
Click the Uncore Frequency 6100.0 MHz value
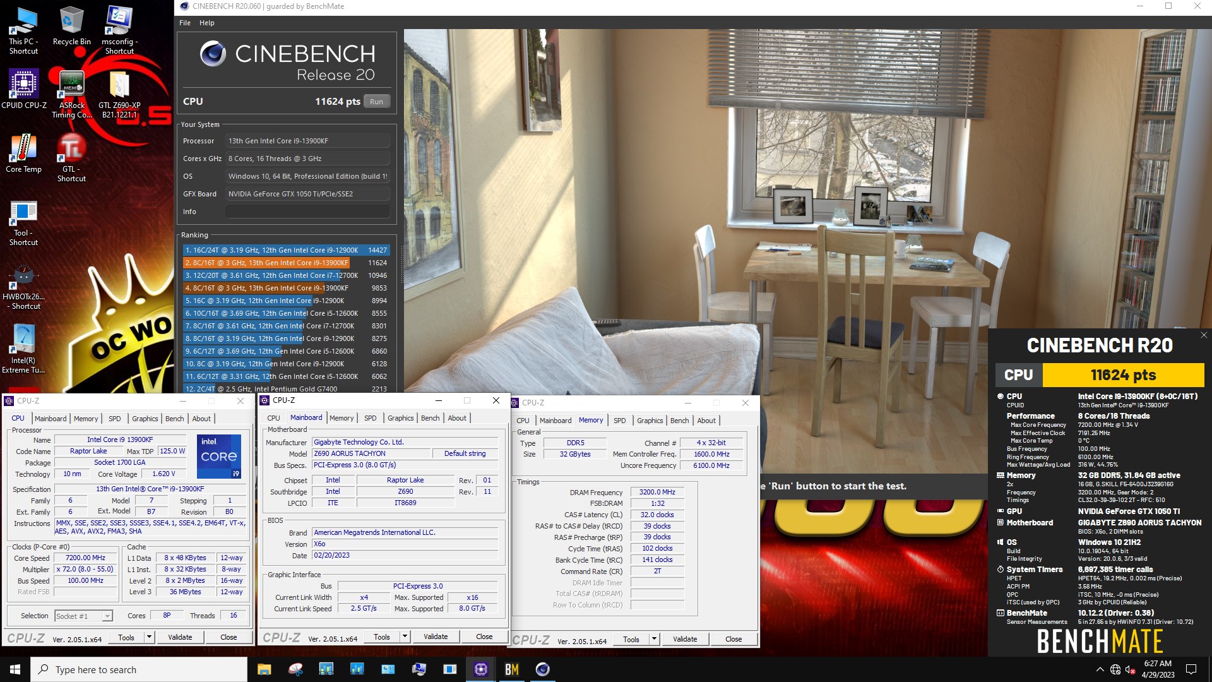(711, 465)
